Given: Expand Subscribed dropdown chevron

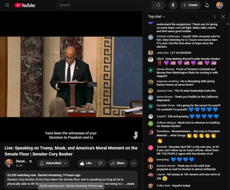Looking at the screenshot, I should [x=65, y=163].
